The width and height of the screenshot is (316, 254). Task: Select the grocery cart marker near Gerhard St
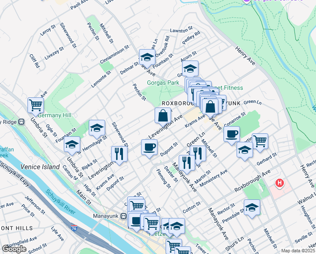click(260, 141)
